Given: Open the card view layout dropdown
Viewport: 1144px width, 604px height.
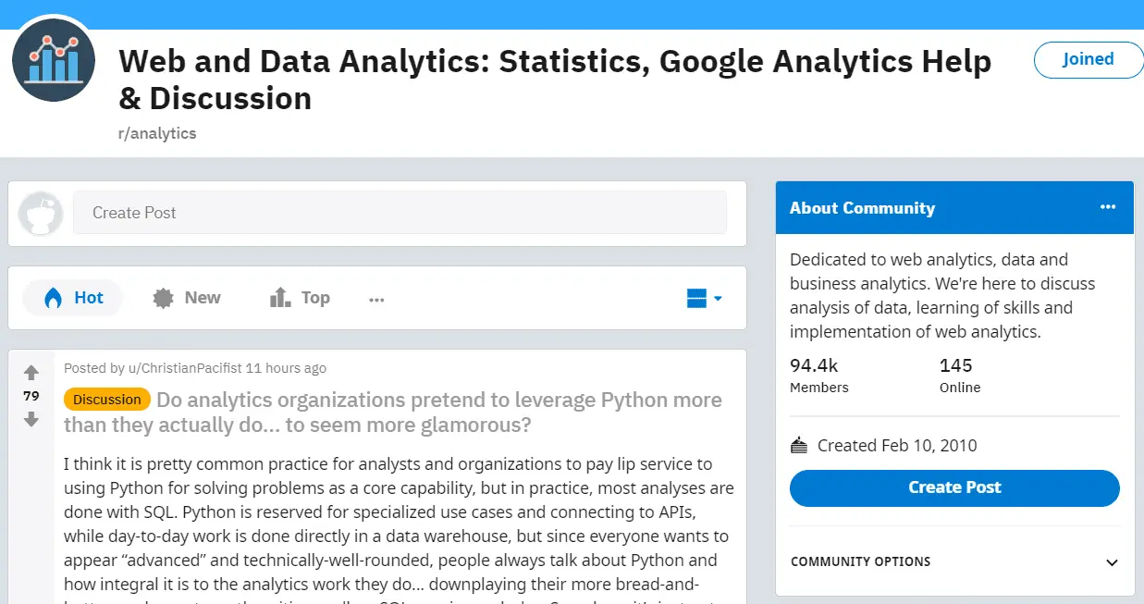Looking at the screenshot, I should click(704, 298).
